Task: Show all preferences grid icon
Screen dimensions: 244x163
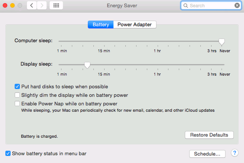Action: (x=56, y=6)
